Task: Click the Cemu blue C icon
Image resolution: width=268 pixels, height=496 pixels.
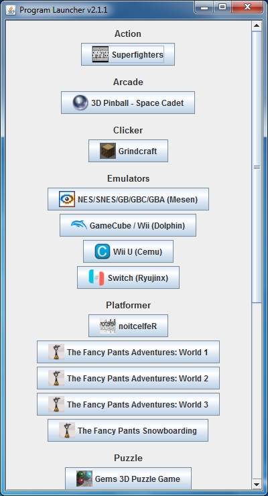Action: click(103, 251)
